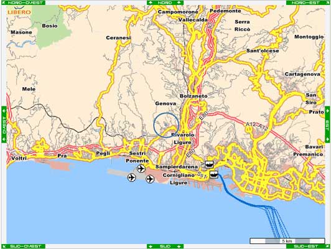Click the rightmost airplane icon near Cornigliano
Image resolution: width=331 pixels, height=249 pixels.
pos(150,179)
